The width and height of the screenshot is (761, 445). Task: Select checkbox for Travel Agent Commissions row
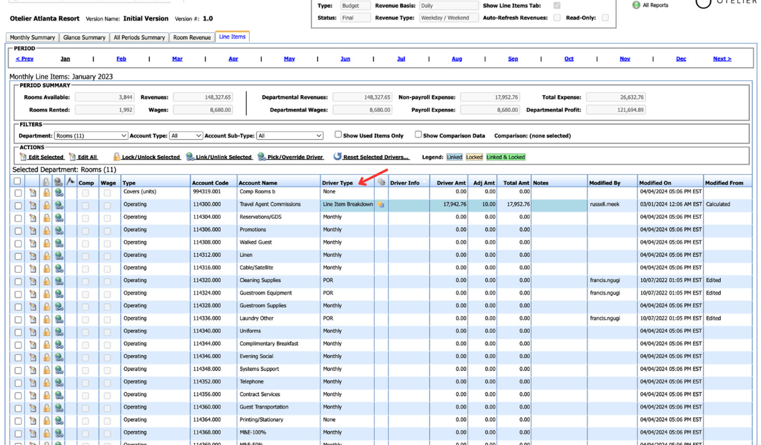click(18, 206)
